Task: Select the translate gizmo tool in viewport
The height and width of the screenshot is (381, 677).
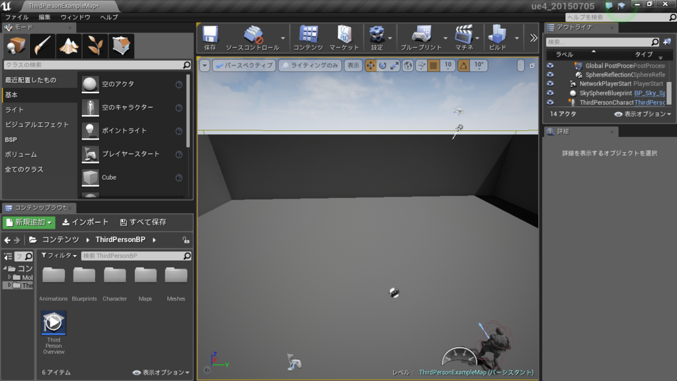Action: [x=370, y=65]
